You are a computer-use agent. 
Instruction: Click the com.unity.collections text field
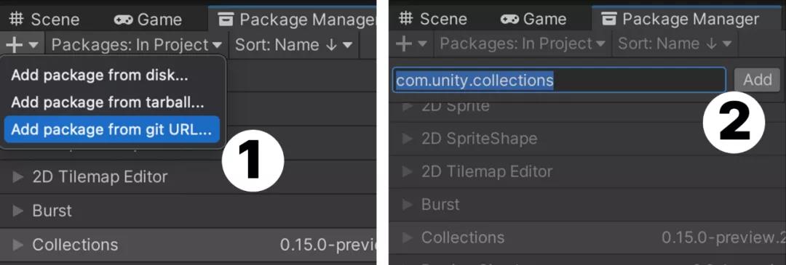click(x=559, y=80)
